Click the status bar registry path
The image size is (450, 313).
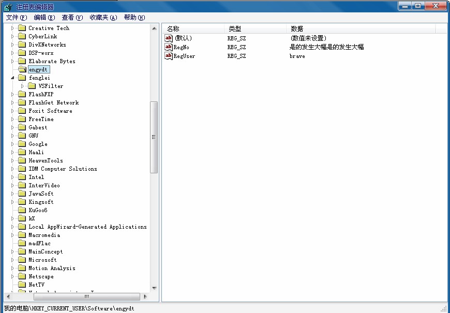tap(69, 308)
